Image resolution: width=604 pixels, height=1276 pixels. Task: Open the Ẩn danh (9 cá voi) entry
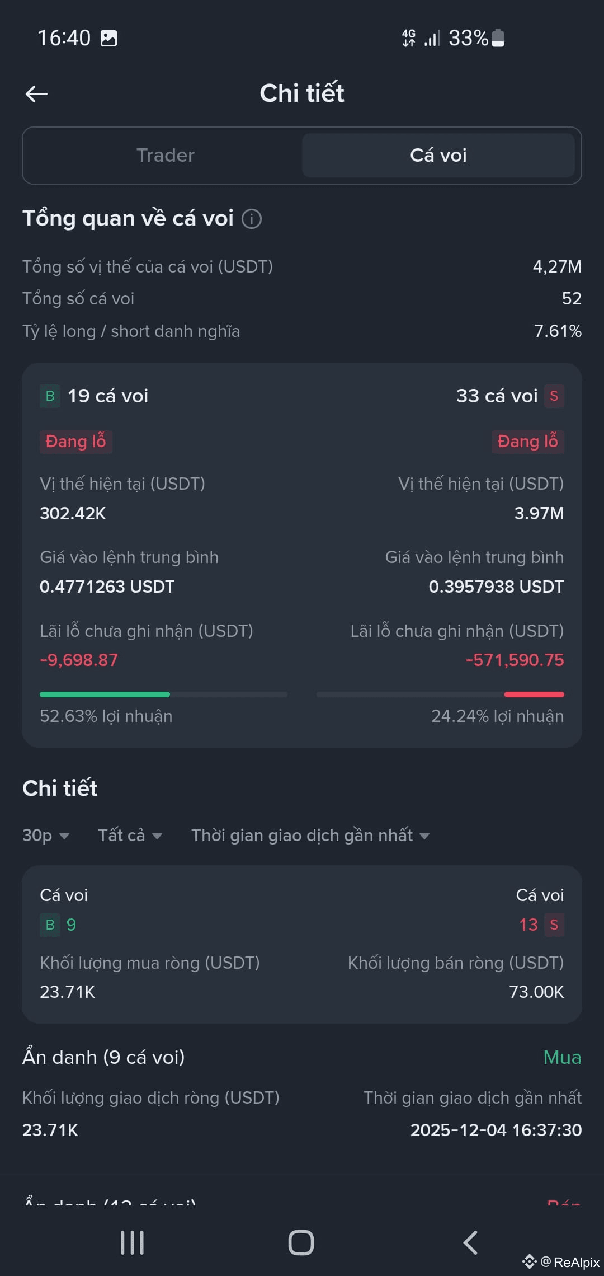[302, 1093]
